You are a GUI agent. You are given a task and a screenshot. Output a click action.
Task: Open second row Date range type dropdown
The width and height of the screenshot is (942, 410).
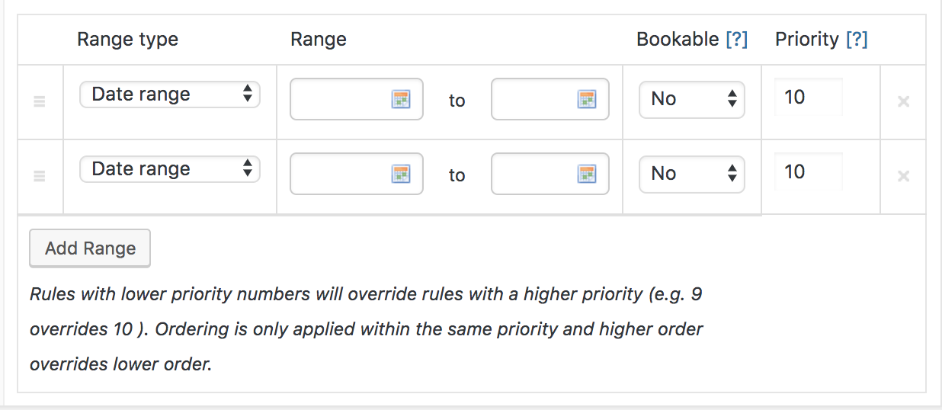(170, 169)
